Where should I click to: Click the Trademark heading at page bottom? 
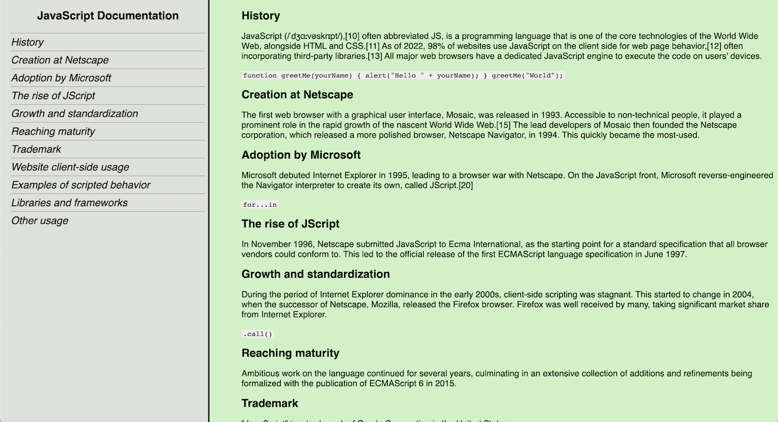tap(270, 403)
